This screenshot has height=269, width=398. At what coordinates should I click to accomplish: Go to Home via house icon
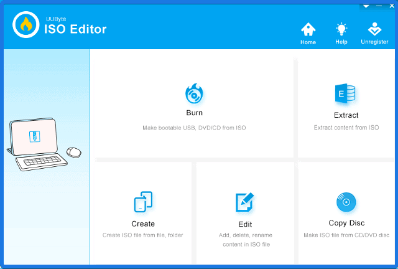pos(308,29)
